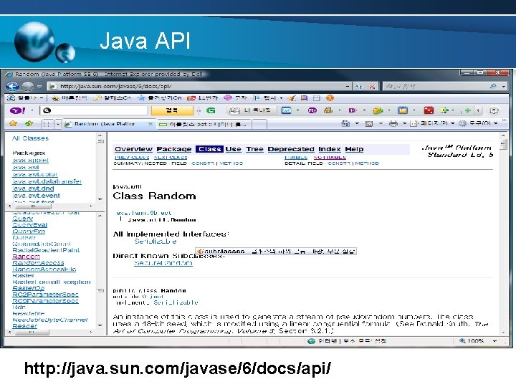Viewport: 516px width, 387px height.
Task: Click the magnifier search icon in search box
Action: click(x=493, y=86)
